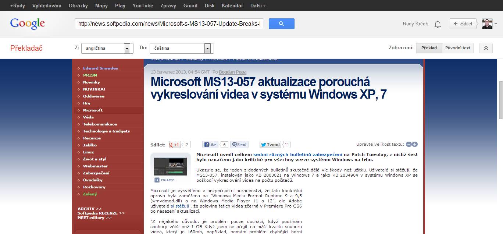
Task: Open the 'si stěžují' article link
Action: point(180,206)
